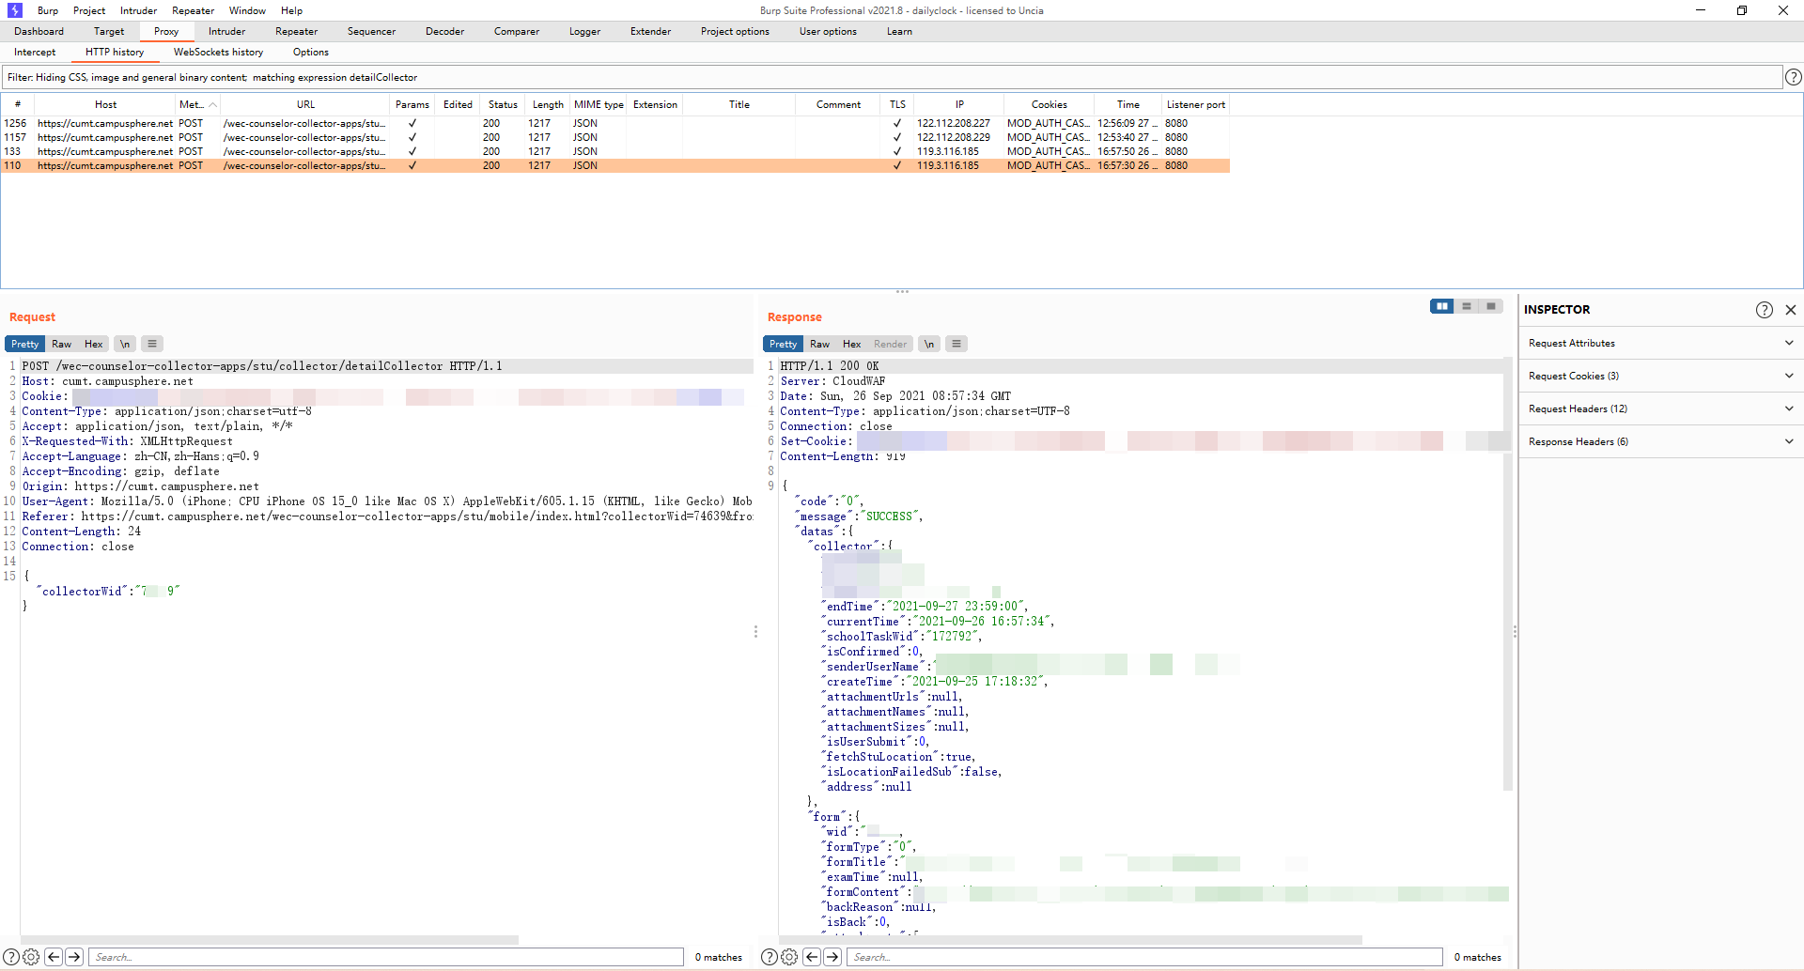Click the Inspector help question mark icon
Screen dimensions: 1804x971
pos(1764,310)
